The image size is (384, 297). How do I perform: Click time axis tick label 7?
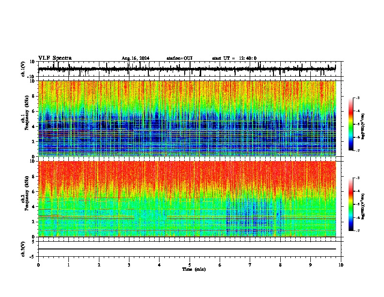[x=250, y=265]
